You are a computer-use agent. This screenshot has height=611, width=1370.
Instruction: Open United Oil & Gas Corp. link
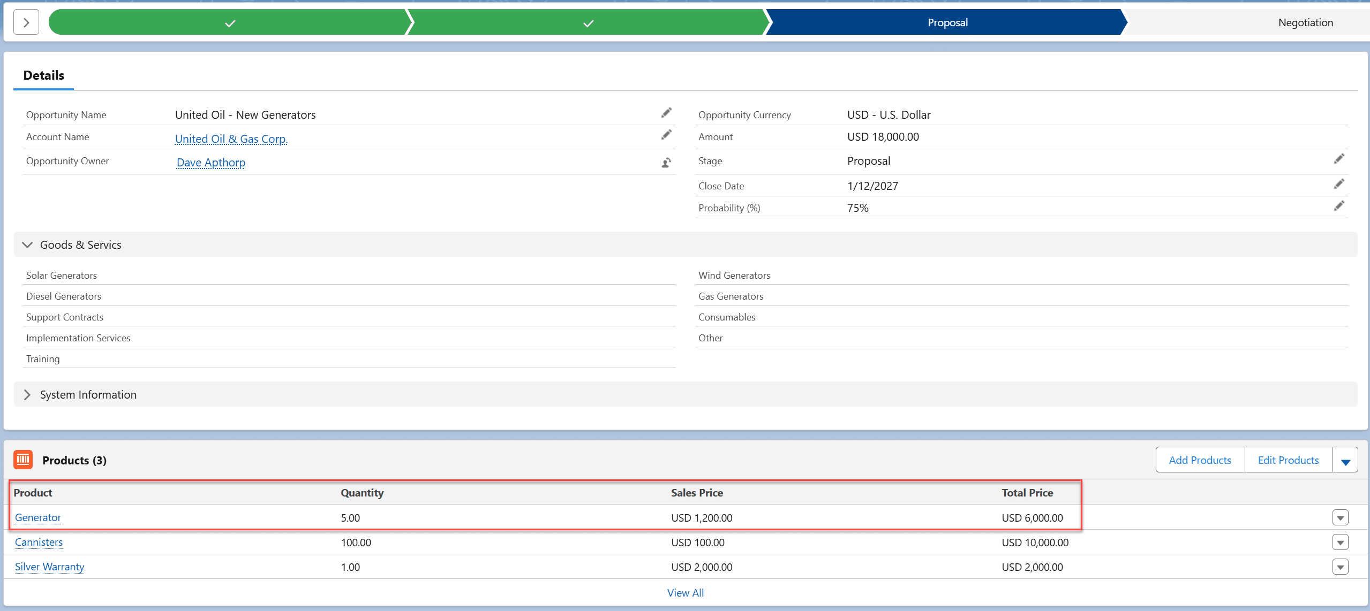tap(231, 139)
